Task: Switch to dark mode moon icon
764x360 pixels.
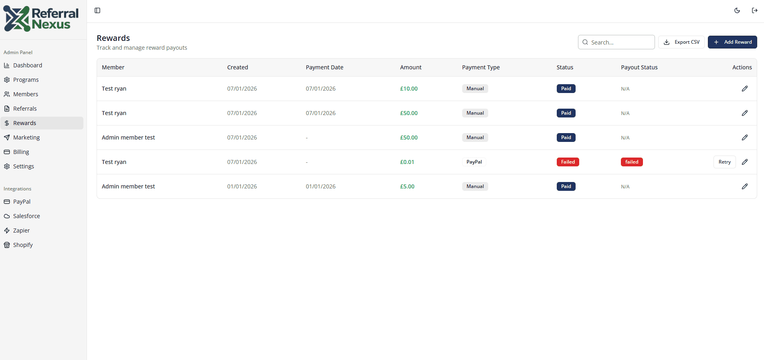Action: click(x=737, y=10)
